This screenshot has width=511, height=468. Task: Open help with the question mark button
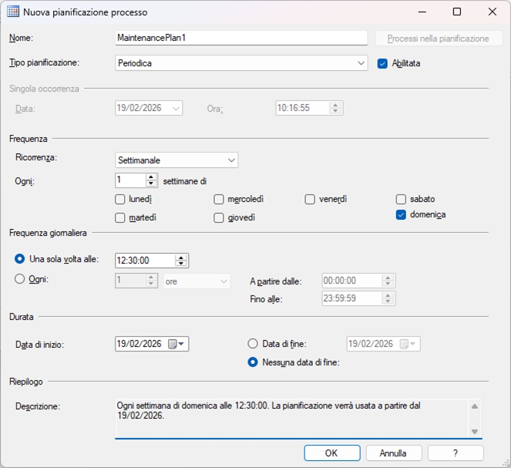pyautogui.click(x=456, y=453)
